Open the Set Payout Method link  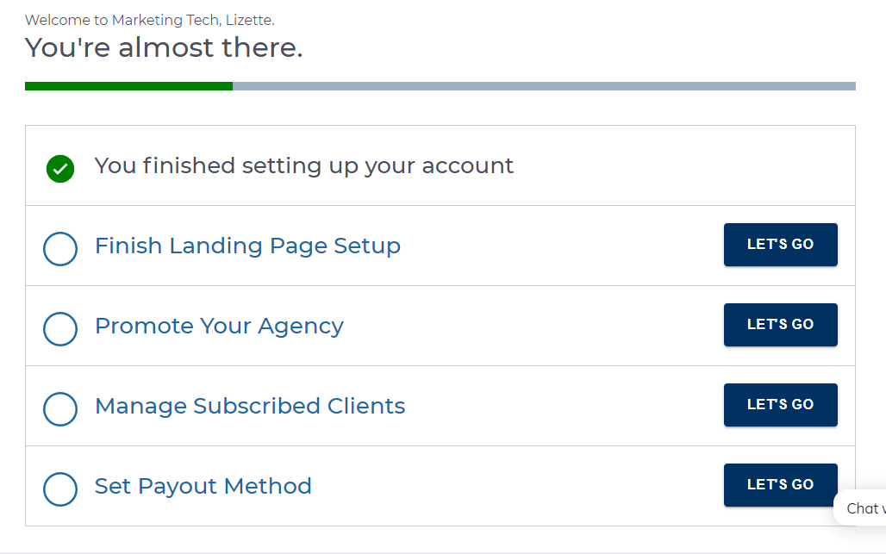[x=203, y=486]
